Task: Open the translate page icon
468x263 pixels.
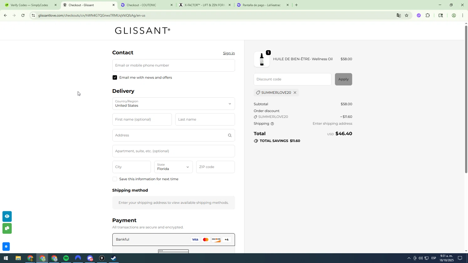Action: coord(398,15)
